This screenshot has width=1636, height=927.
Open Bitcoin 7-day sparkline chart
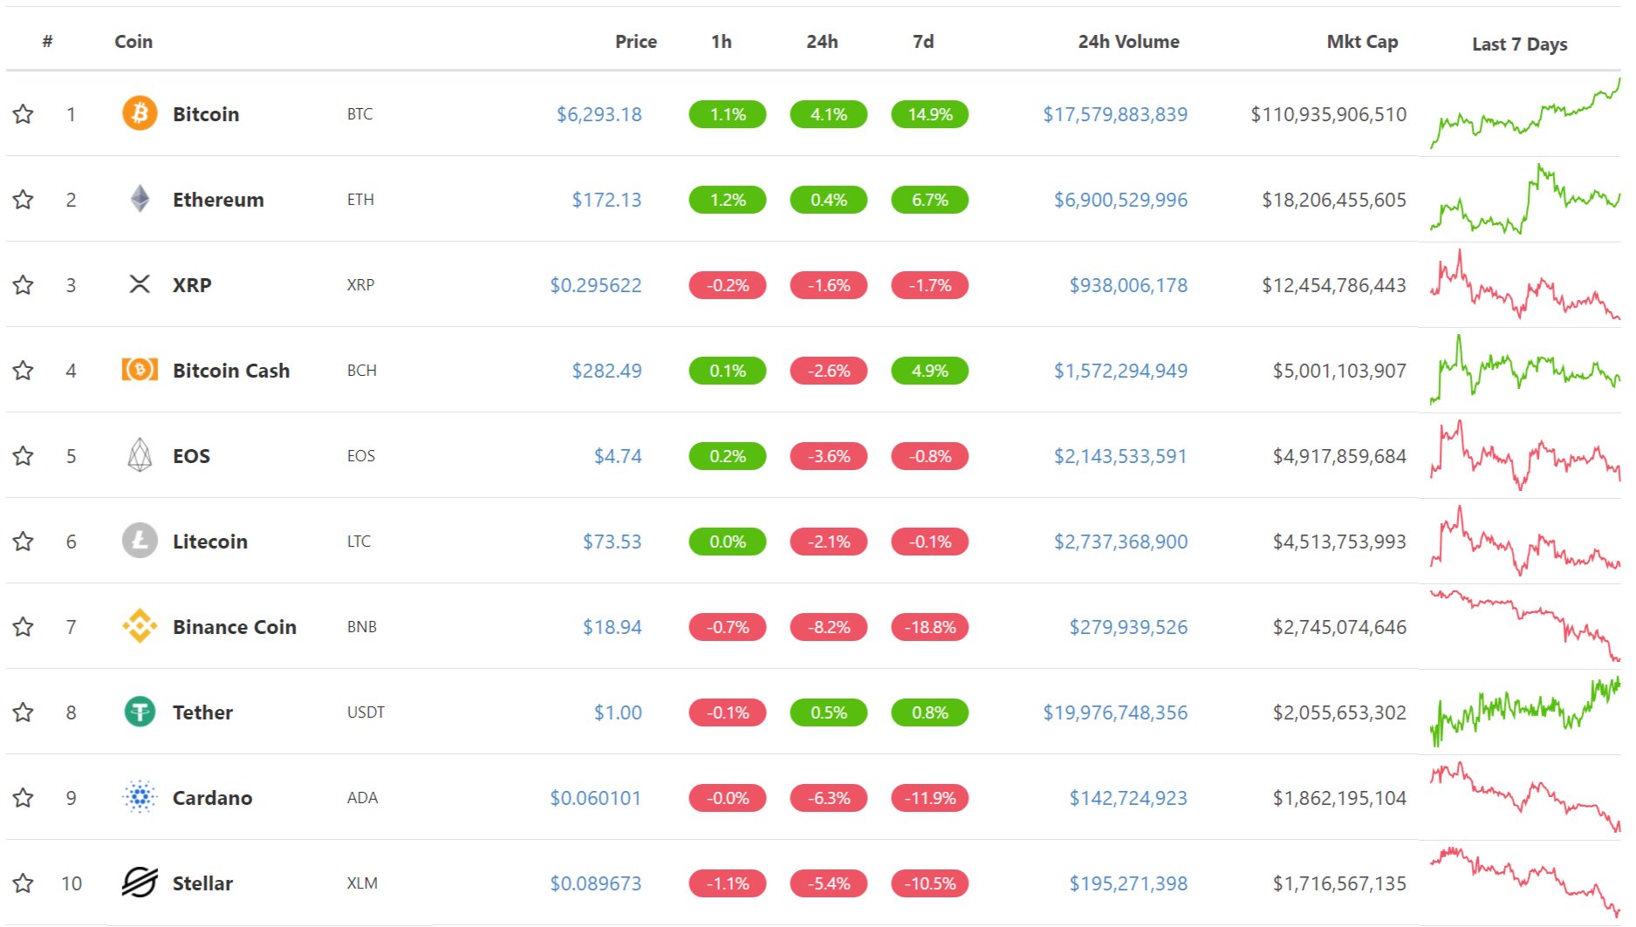click(x=1524, y=113)
